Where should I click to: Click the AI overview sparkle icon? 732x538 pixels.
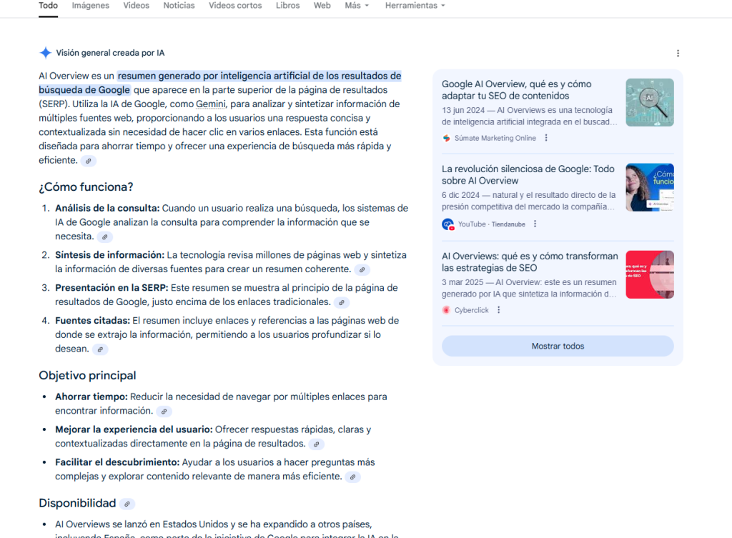point(45,53)
